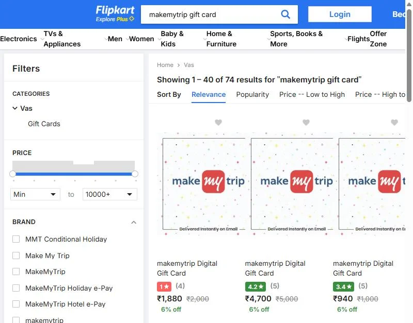413x323 pixels.
Task: Check MakeMyTrip Hotel e-Pay brand
Action: 16,304
